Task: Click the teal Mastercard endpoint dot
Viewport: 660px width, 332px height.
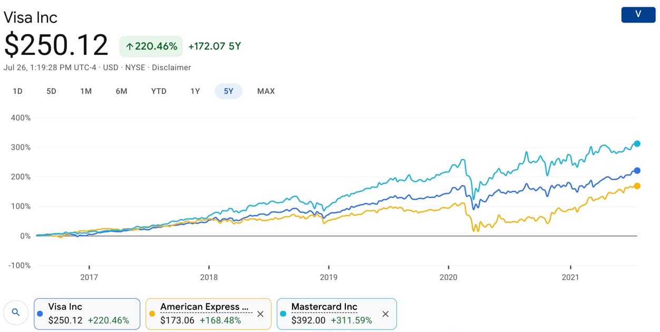Action: 637,143
